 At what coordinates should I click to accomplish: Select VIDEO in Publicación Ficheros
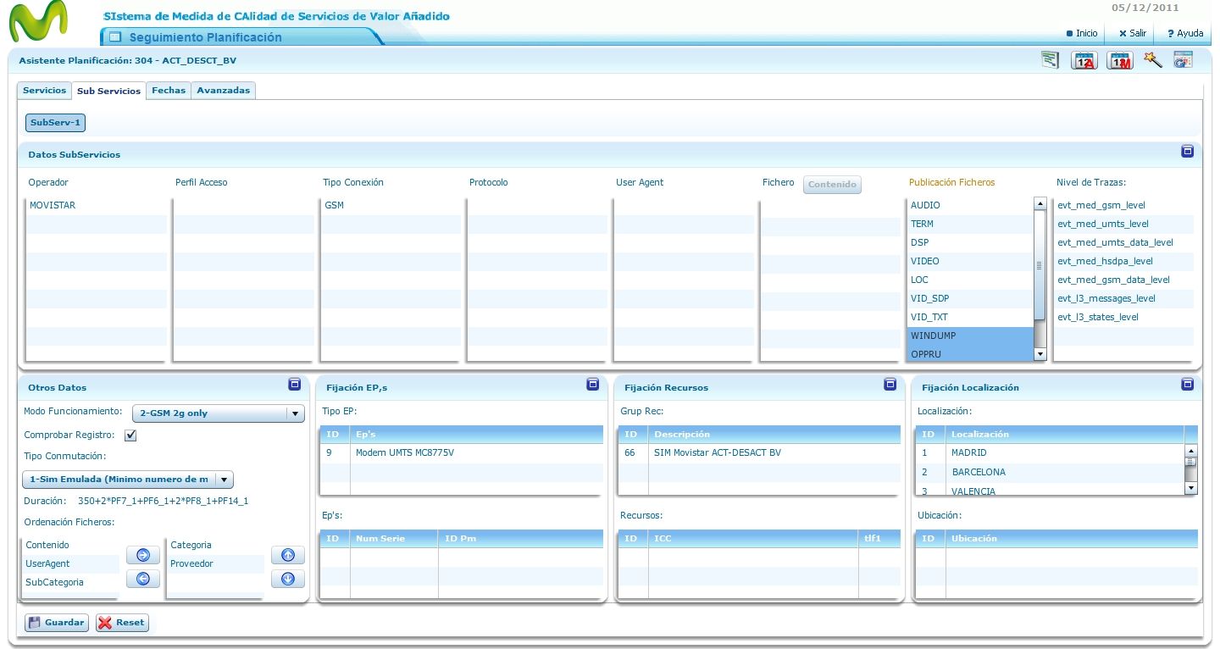coord(971,261)
